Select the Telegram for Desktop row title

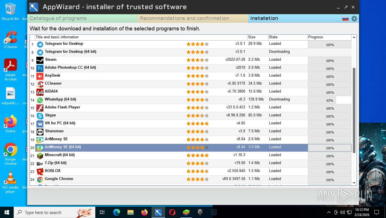(64, 44)
